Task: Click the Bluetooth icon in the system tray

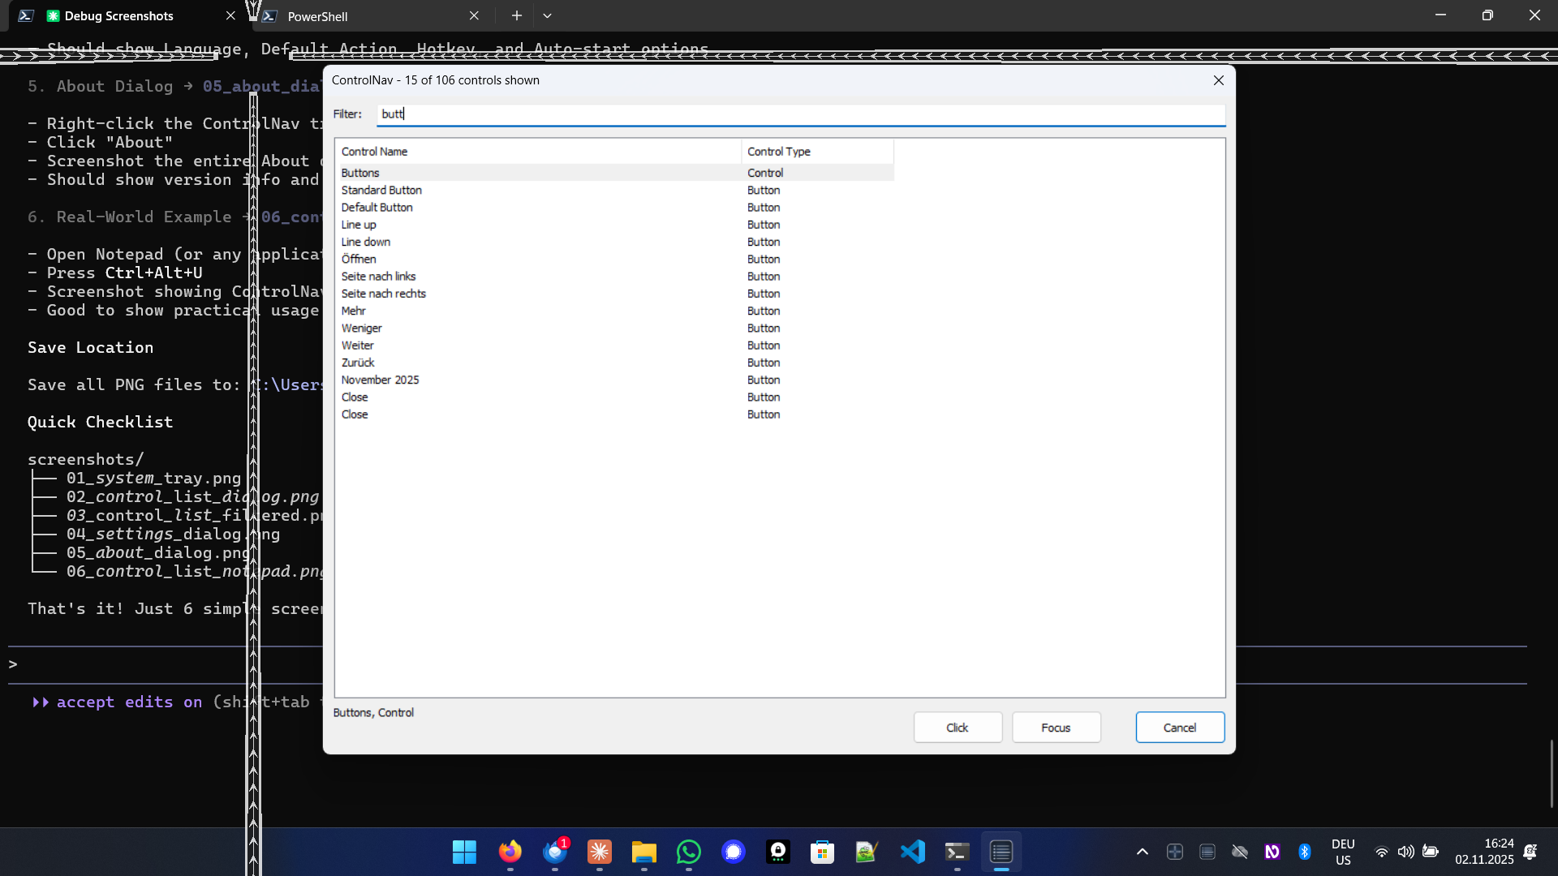Action: tap(1305, 852)
